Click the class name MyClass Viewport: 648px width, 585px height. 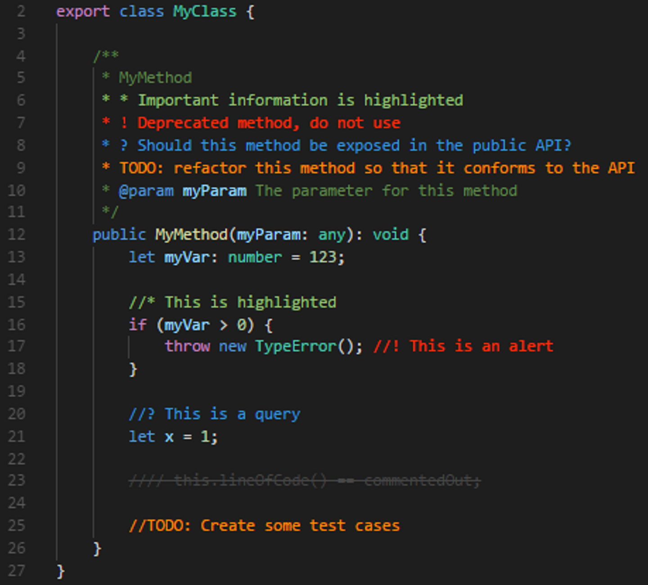[205, 12]
